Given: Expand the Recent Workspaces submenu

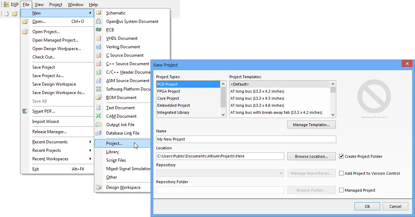Looking at the screenshot, I should point(90,159).
